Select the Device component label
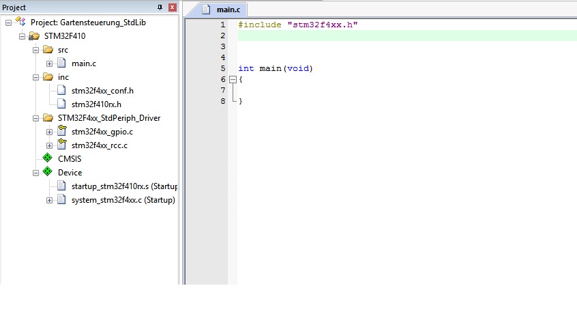 click(x=70, y=173)
